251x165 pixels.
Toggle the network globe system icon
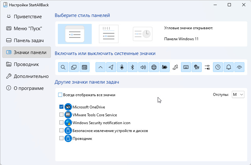point(154,67)
